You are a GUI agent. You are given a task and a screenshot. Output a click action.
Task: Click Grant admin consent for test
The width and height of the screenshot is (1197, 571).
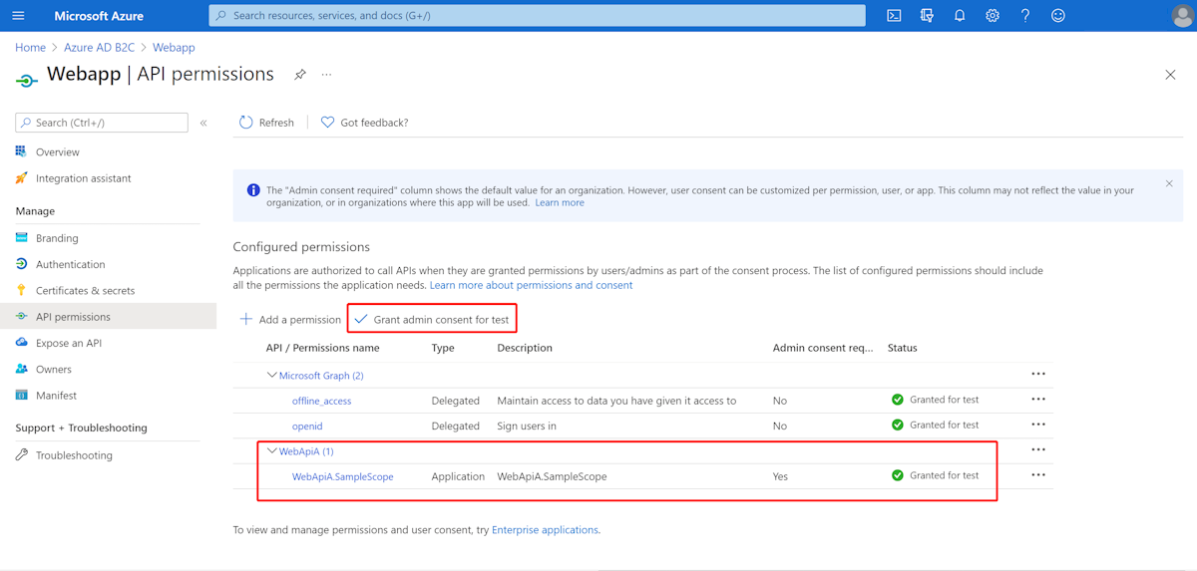432,320
